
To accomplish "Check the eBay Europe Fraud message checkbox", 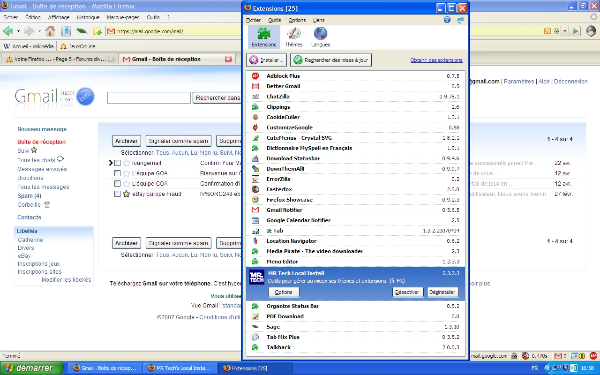I will [x=117, y=194].
